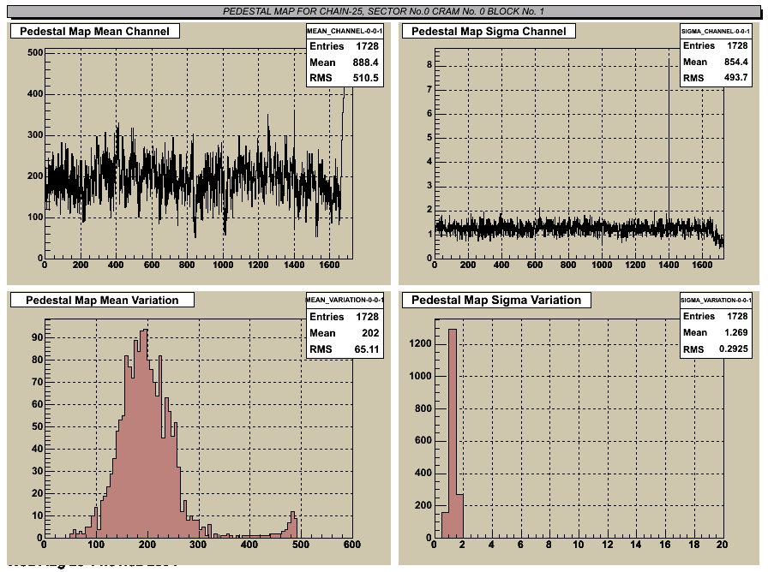768x572 pixels.
Task: Click Entries 1728 in Mean Channel stats box
Action: click(x=345, y=46)
